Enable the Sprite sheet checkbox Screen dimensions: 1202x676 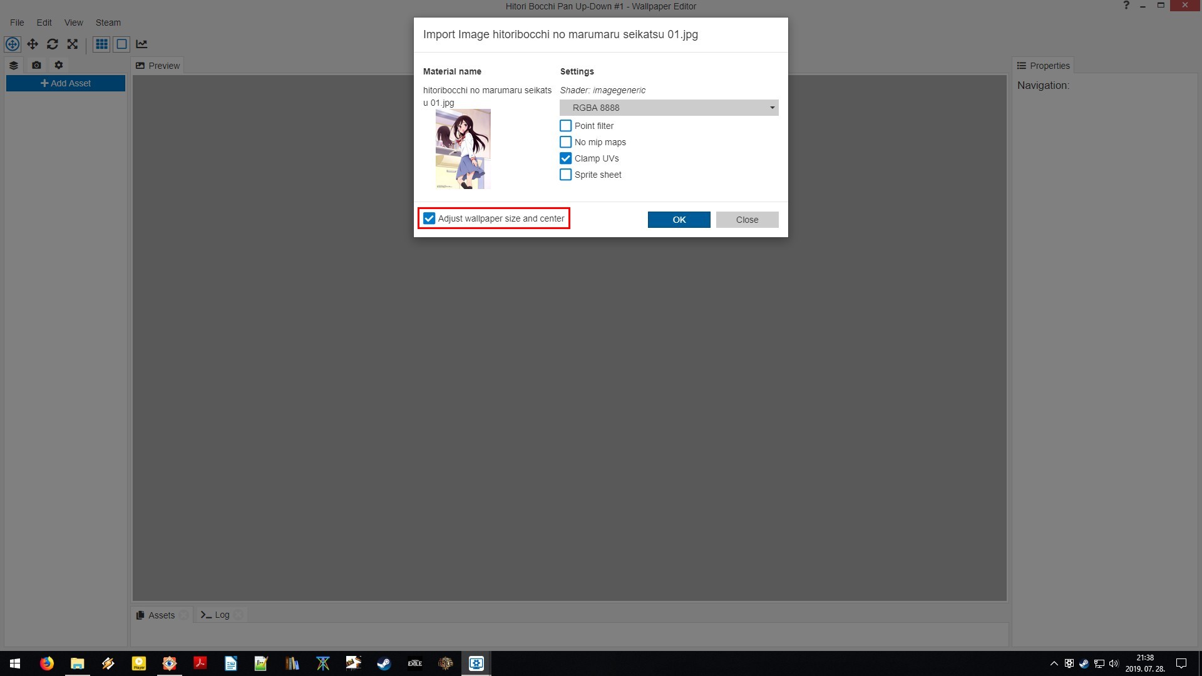565,175
